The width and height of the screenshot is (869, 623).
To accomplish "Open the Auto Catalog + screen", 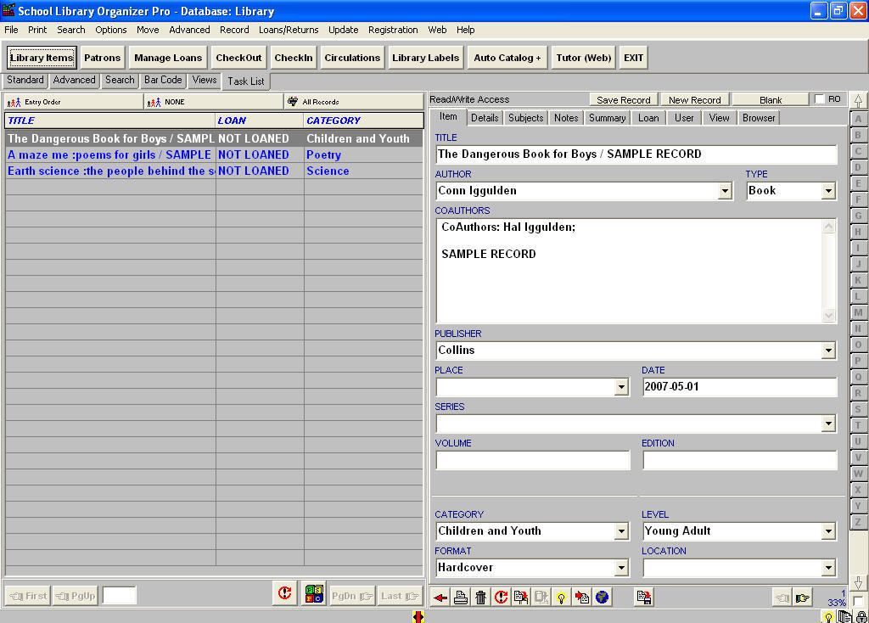I will click(507, 58).
